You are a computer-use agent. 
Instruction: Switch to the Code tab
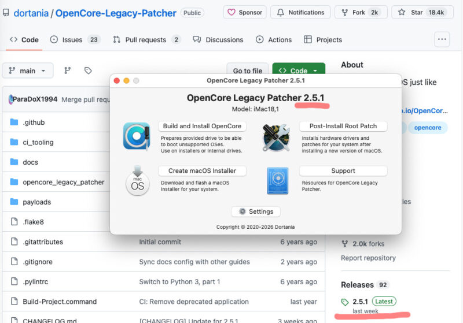tap(24, 40)
